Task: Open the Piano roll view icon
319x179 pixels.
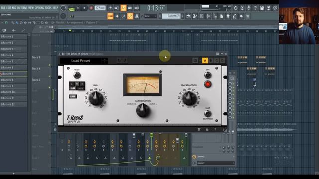Action: pos(195,16)
